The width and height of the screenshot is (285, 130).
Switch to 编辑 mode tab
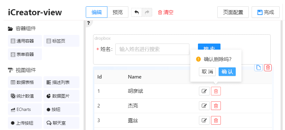[x=97, y=12]
